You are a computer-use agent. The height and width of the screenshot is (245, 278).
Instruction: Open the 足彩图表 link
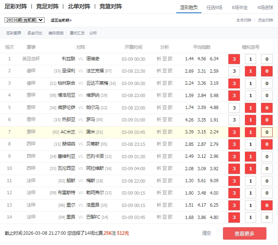[14, 33]
